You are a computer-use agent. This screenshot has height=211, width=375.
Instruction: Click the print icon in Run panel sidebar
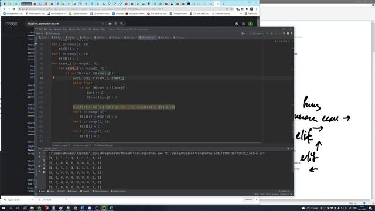pos(44,168)
